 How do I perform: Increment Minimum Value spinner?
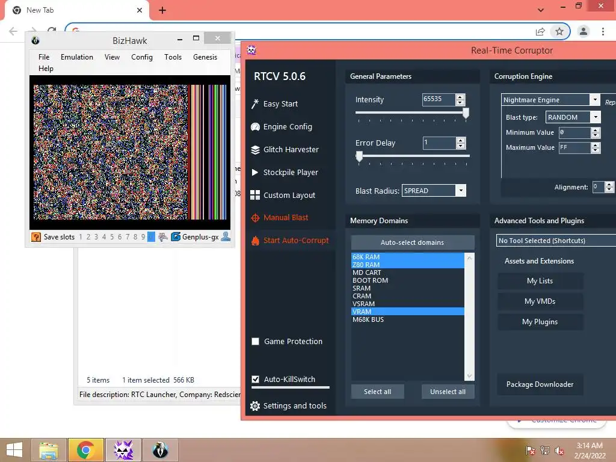[596, 130]
